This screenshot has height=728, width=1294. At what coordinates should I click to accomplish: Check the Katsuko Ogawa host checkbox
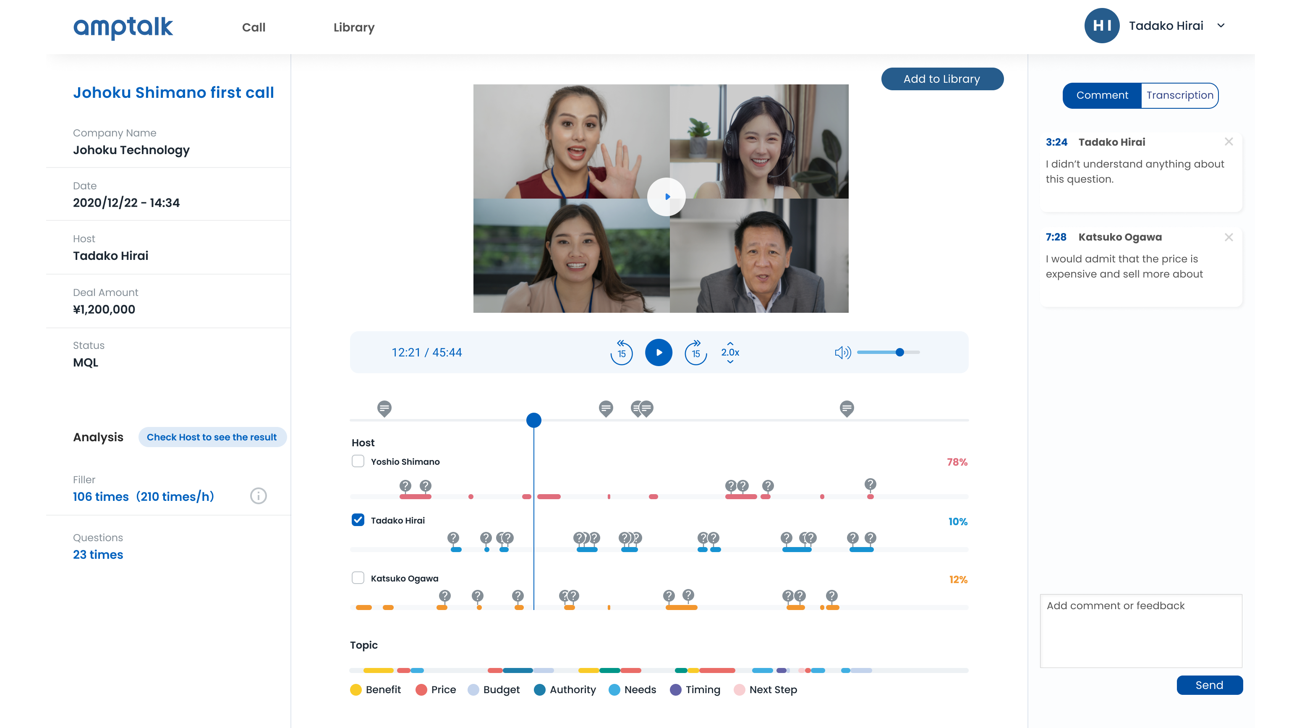pyautogui.click(x=358, y=578)
